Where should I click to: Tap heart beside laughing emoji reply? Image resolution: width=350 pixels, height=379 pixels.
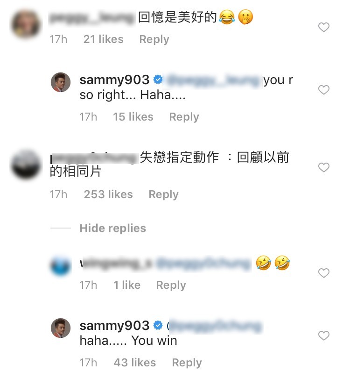tap(324, 273)
